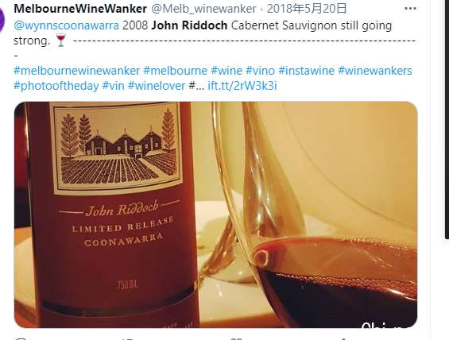This screenshot has height=340, width=449.
Task: Select the #vino hashtag
Action: (261, 71)
